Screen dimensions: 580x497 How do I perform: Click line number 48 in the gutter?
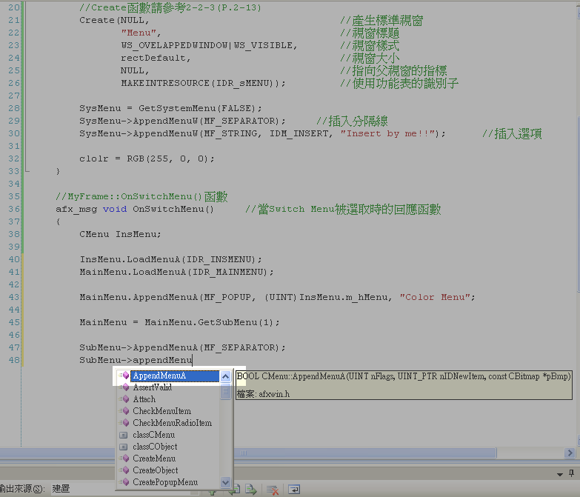click(x=14, y=360)
